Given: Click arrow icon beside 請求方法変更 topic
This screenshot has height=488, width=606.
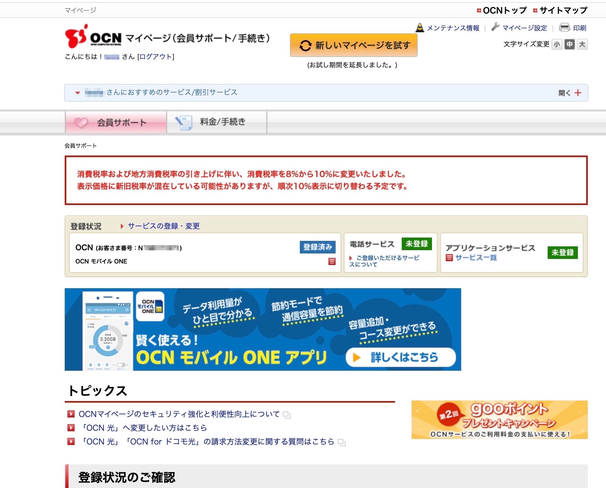Looking at the screenshot, I should [x=71, y=441].
